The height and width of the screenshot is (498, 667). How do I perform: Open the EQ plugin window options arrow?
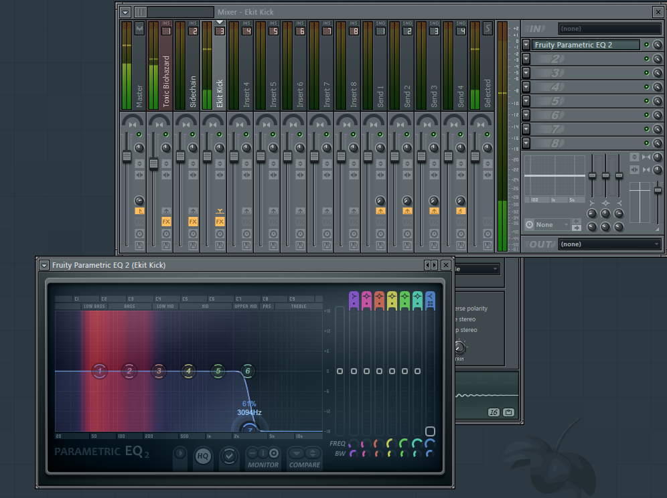tap(44, 265)
